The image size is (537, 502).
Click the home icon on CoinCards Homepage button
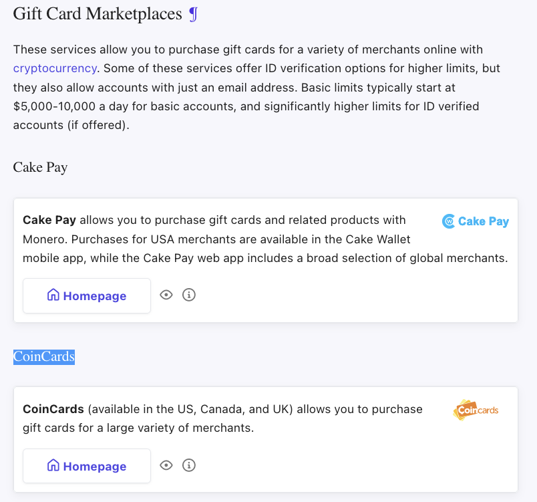[53, 465]
